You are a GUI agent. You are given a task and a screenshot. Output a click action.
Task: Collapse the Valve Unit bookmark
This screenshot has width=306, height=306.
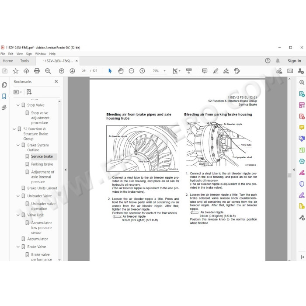click(x=18, y=215)
